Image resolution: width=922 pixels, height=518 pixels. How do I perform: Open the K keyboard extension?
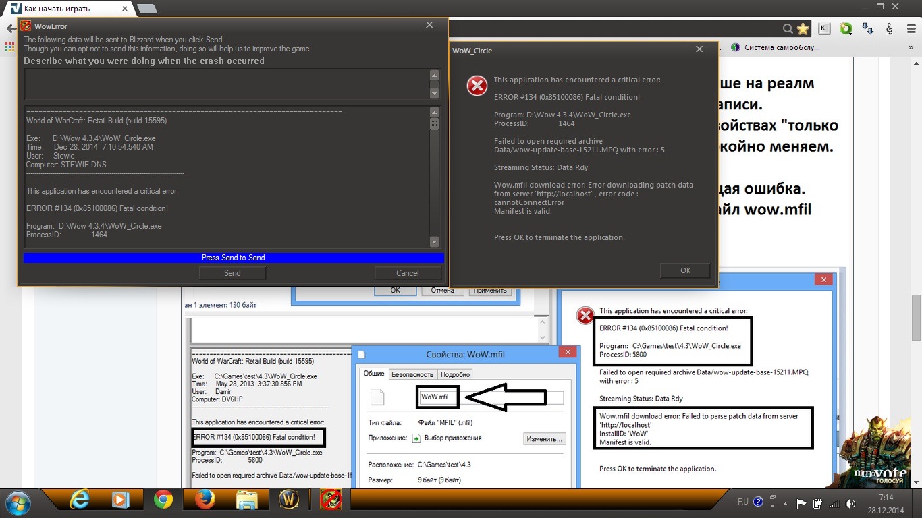pos(824,29)
